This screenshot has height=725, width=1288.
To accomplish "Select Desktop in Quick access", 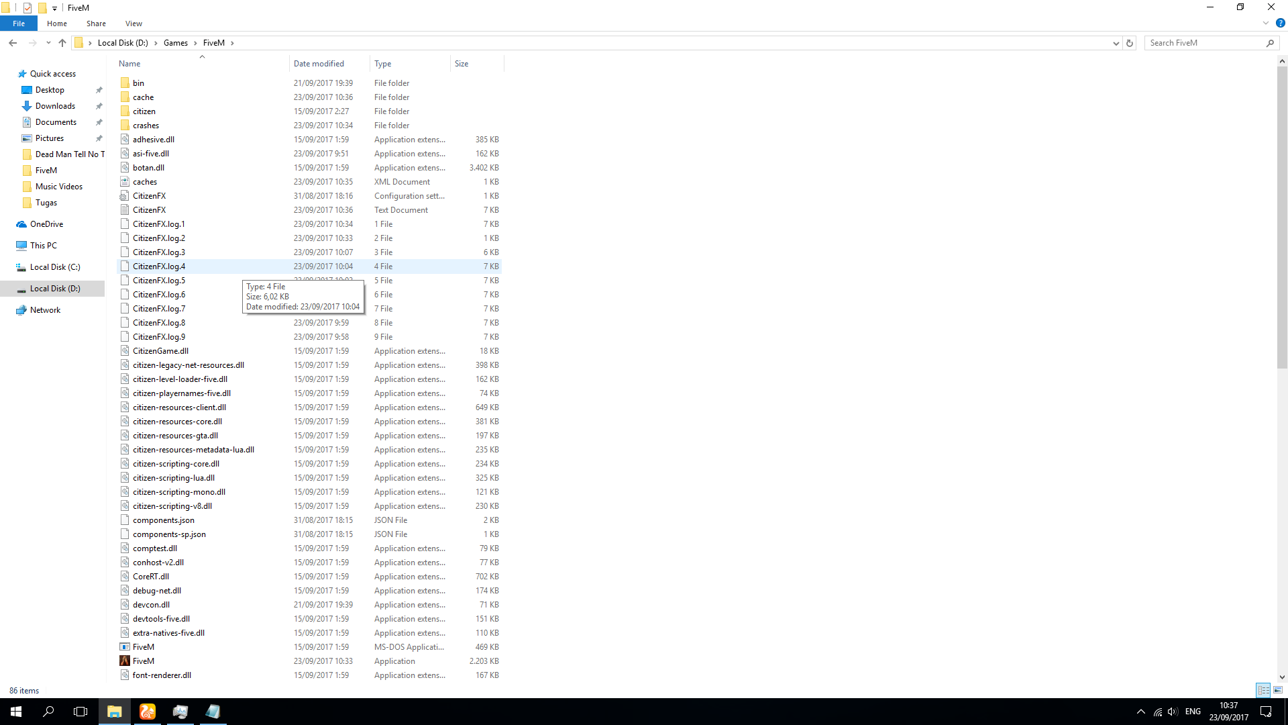I will click(50, 90).
